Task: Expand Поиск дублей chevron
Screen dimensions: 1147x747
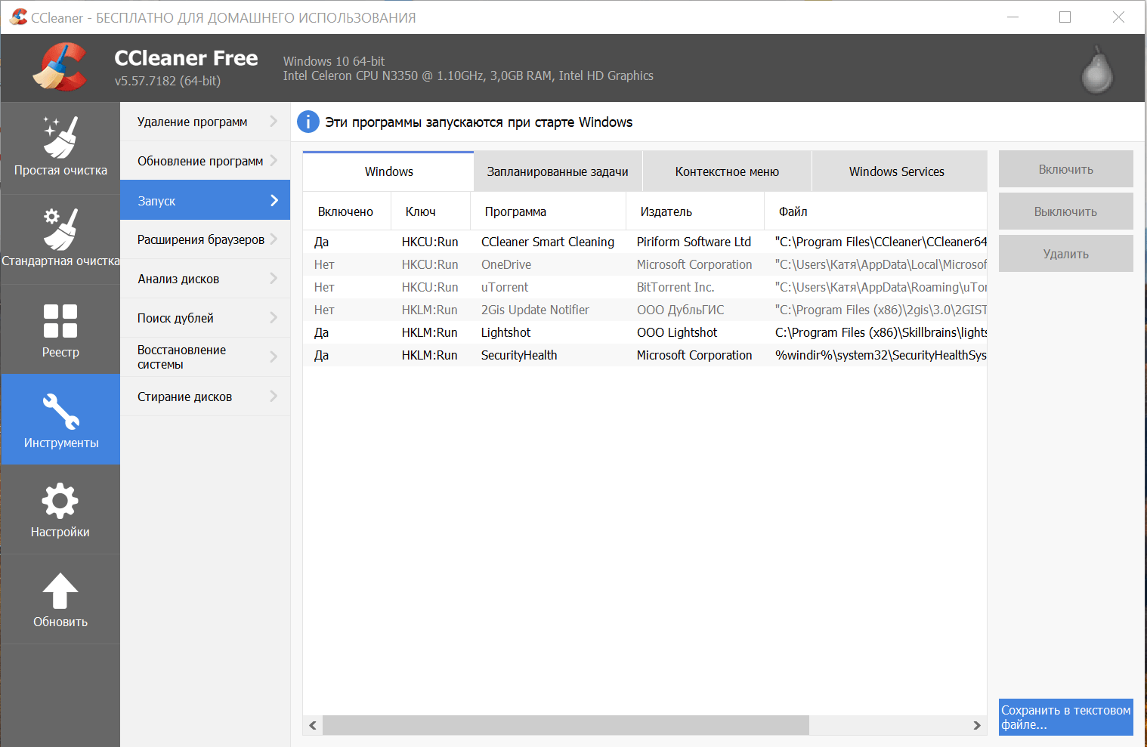Action: point(274,317)
